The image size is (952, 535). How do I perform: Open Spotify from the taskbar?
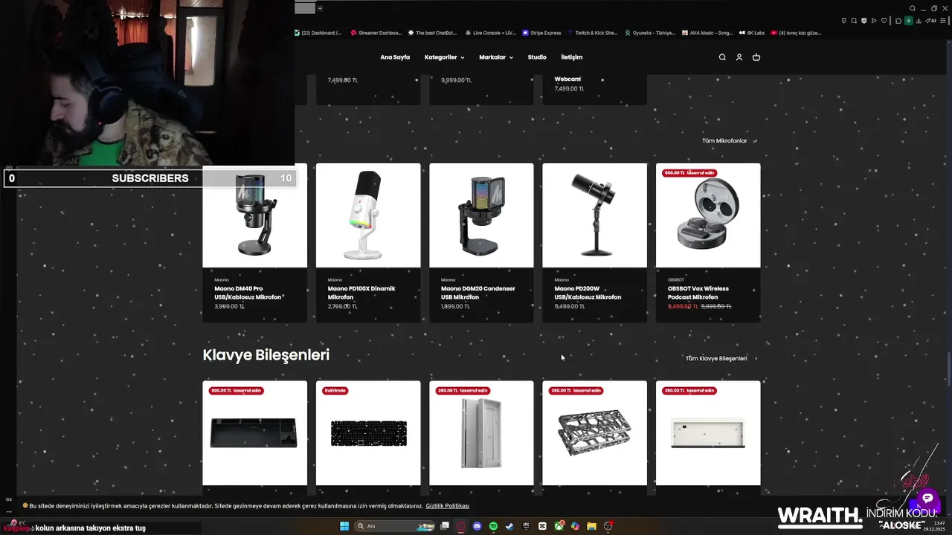tap(493, 526)
